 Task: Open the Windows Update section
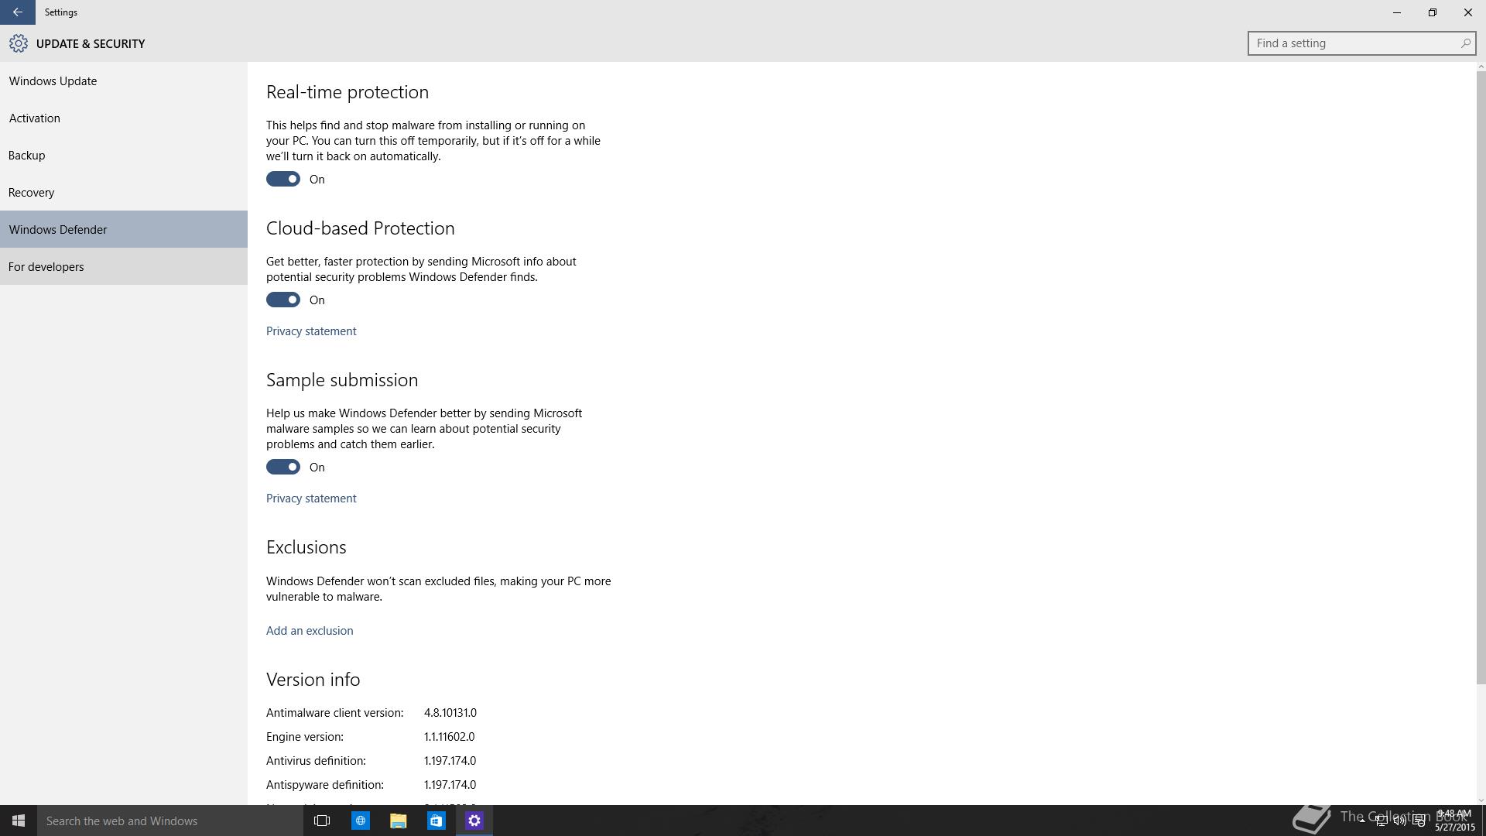[124, 81]
